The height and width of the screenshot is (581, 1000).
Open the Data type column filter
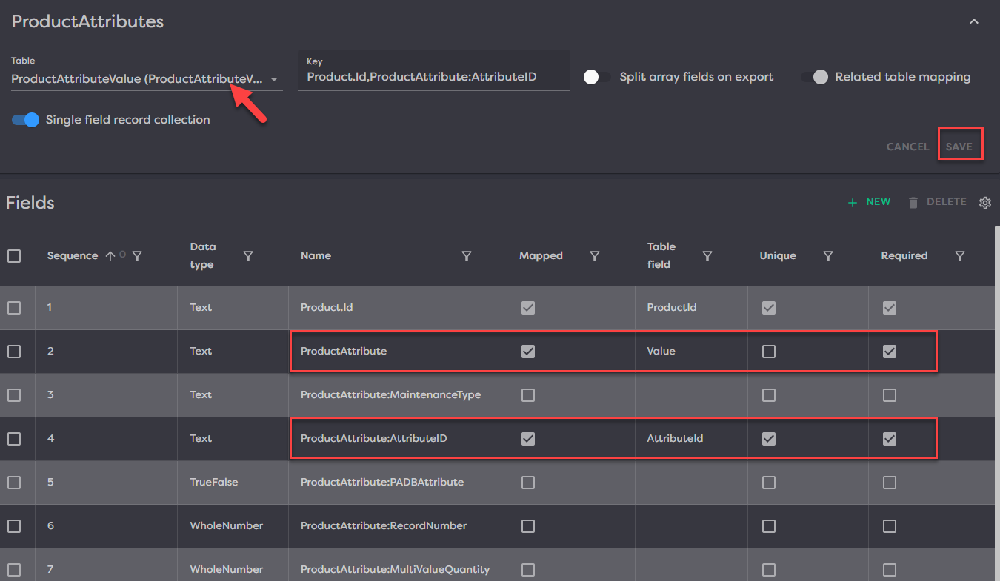click(248, 256)
